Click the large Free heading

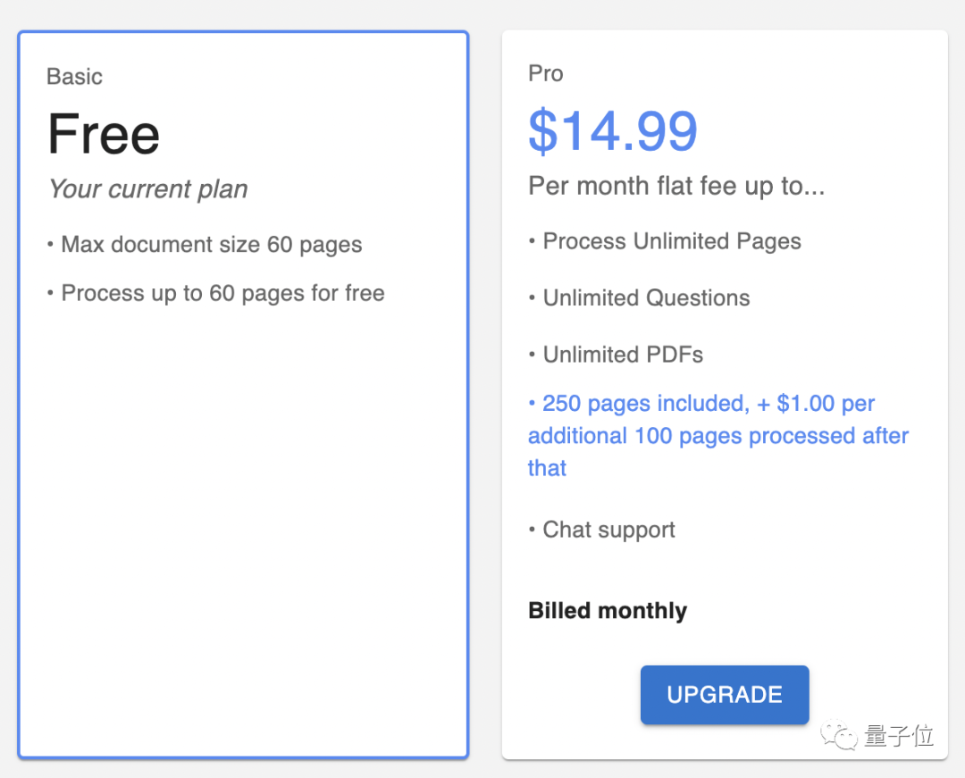104,134
